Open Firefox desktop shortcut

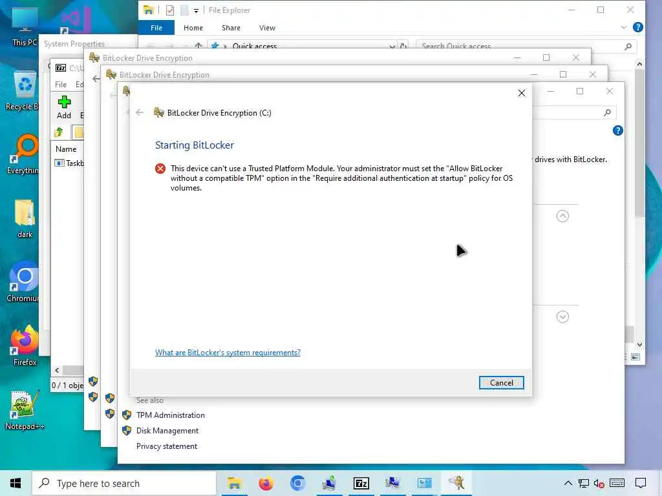pyautogui.click(x=25, y=346)
